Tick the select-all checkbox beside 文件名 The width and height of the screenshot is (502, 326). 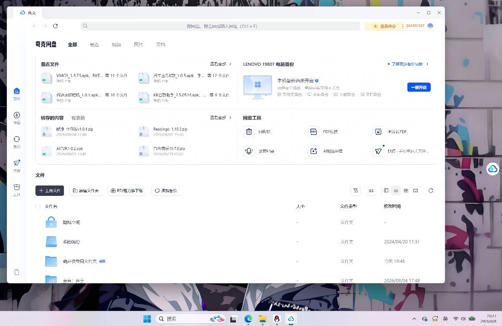click(38, 206)
